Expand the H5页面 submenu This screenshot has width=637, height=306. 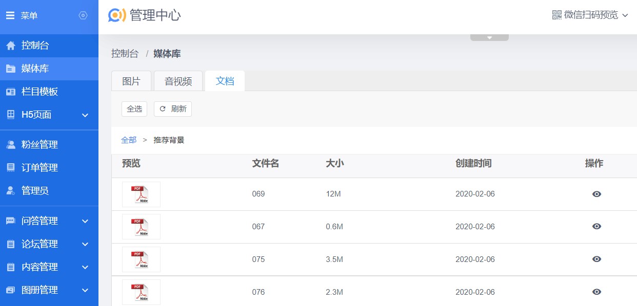click(85, 115)
